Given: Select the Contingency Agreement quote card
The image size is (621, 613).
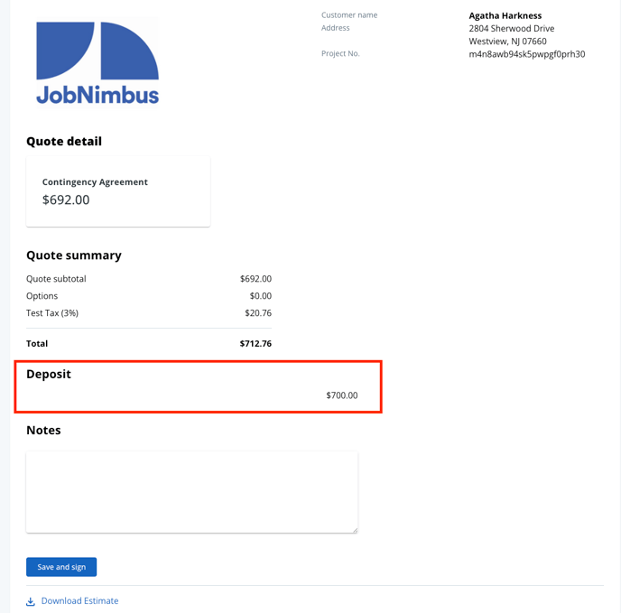Looking at the screenshot, I should click(118, 190).
